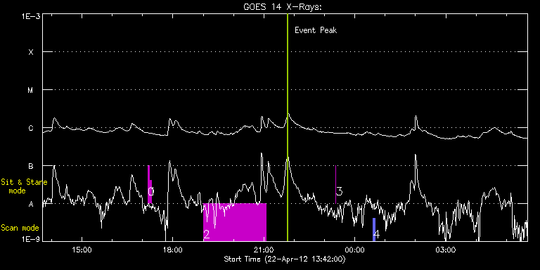Click the 1E-3 axis label

[x=30, y=16]
